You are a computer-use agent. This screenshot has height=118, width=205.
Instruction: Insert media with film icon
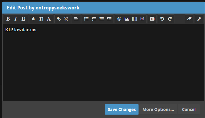pyautogui.click(x=134, y=19)
